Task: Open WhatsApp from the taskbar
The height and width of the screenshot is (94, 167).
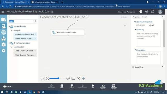Action: tap(16, 92)
